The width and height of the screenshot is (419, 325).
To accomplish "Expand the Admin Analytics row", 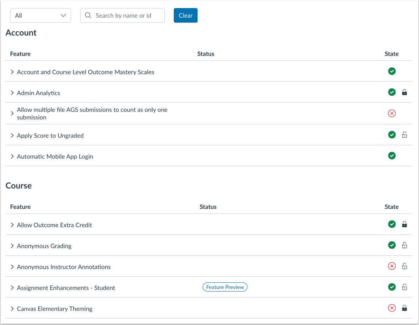I will click(x=12, y=92).
